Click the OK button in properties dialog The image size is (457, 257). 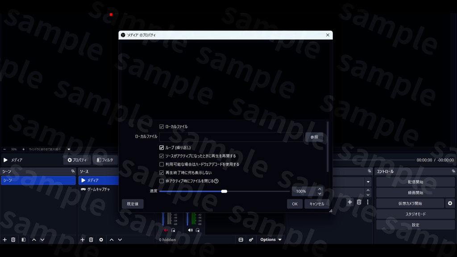[295, 204]
